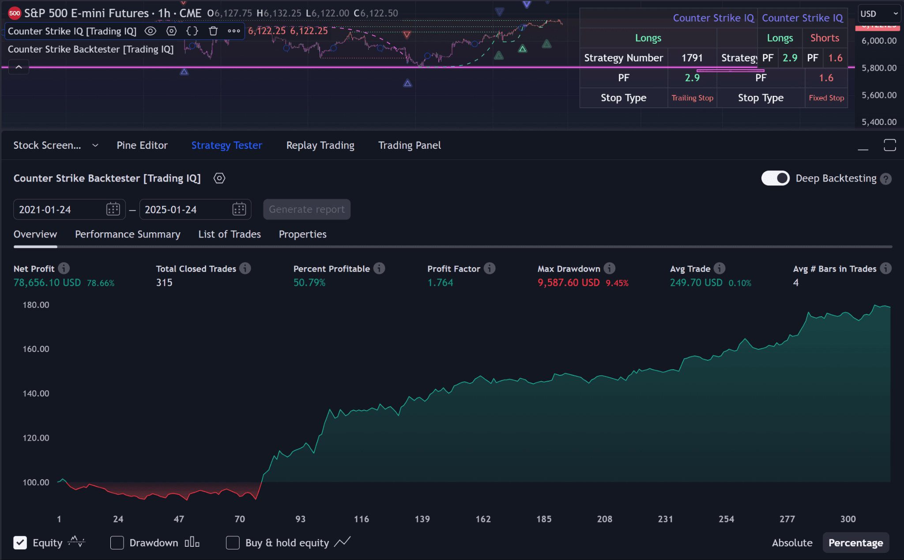Switch to Performance Summary tab
This screenshot has width=904, height=560.
(x=128, y=235)
